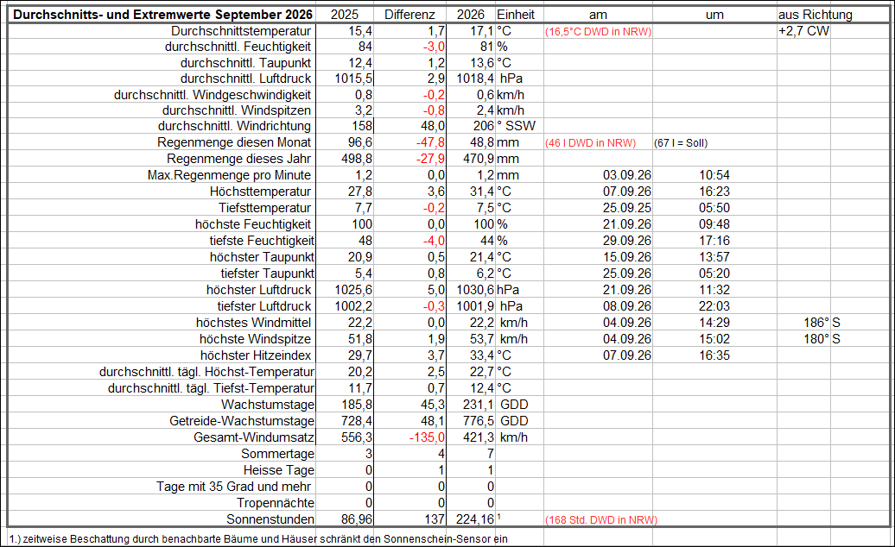Image resolution: width=895 pixels, height=547 pixels.
Task: Select the highest pressure value '1030,6'
Action: [475, 290]
